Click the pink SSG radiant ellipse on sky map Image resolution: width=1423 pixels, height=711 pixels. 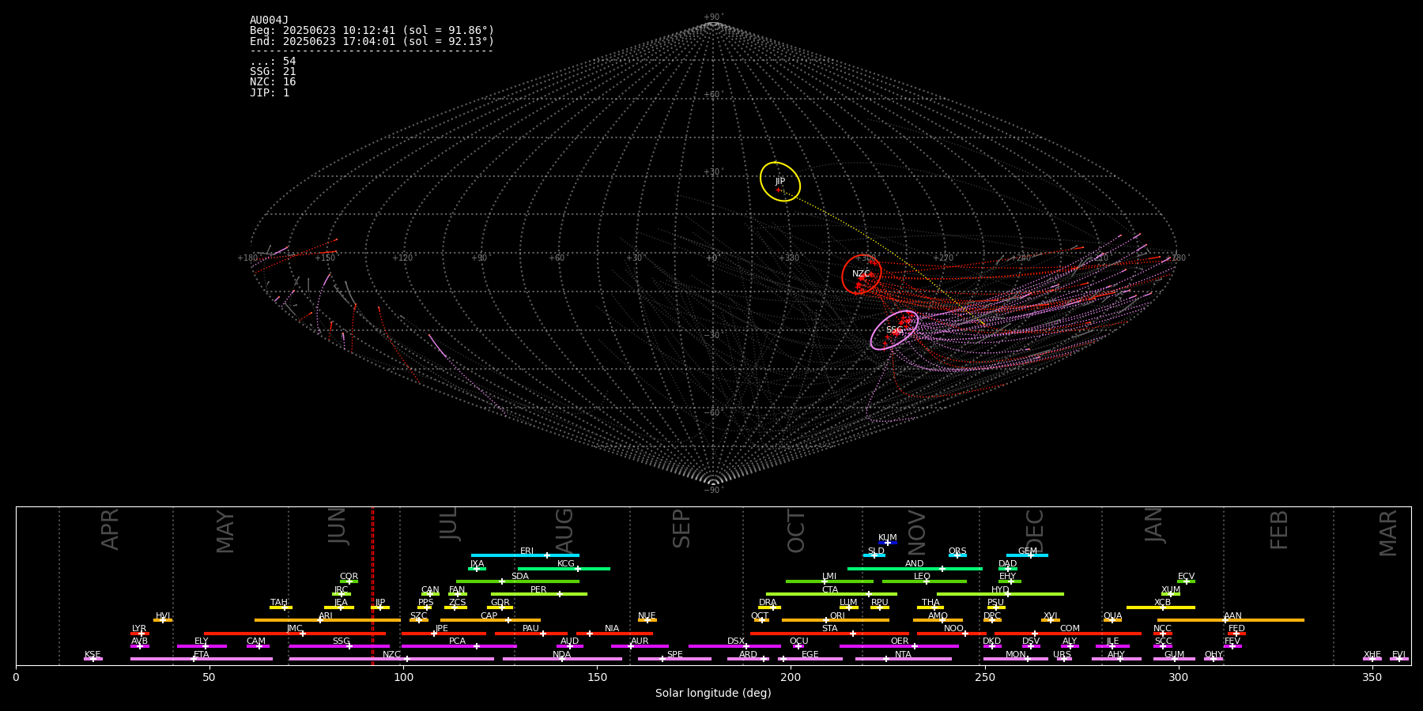point(895,330)
